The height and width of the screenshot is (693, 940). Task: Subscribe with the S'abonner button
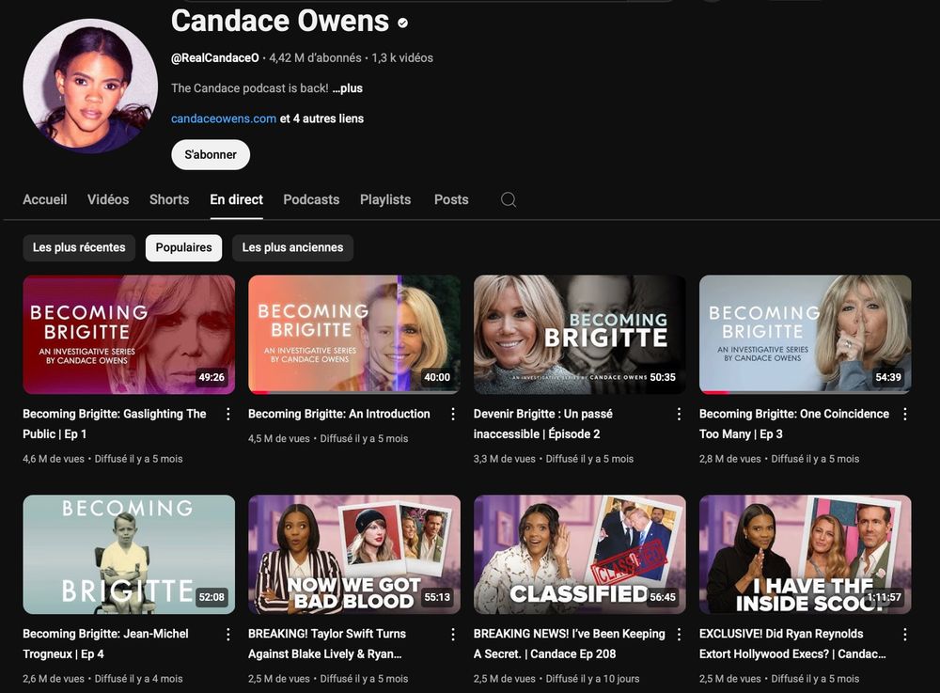pyautogui.click(x=211, y=154)
